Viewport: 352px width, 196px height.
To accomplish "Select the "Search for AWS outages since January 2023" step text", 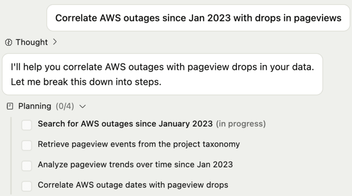I will [x=125, y=124].
